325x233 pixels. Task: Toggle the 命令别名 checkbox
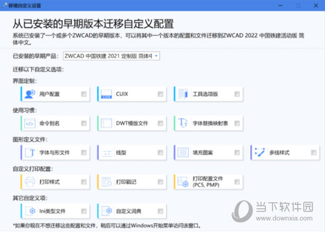(x=84, y=123)
